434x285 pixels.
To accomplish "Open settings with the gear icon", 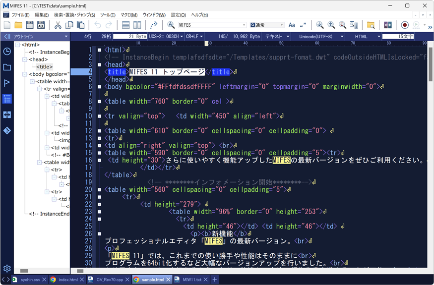I will point(7,269).
